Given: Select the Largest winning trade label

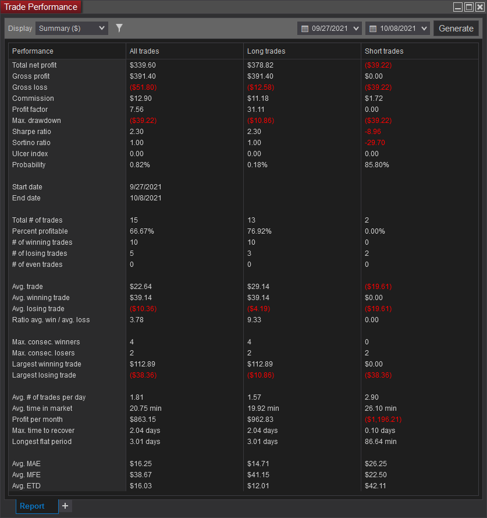Looking at the screenshot, I should [x=47, y=364].
